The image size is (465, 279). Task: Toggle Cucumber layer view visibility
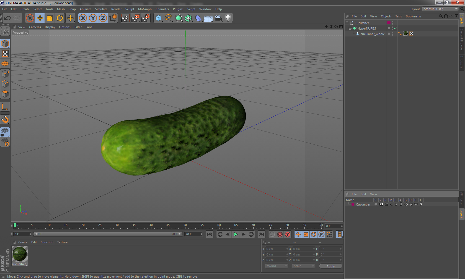click(381, 204)
